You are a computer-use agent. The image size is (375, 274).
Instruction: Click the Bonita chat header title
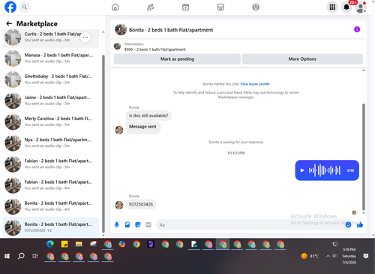point(171,30)
